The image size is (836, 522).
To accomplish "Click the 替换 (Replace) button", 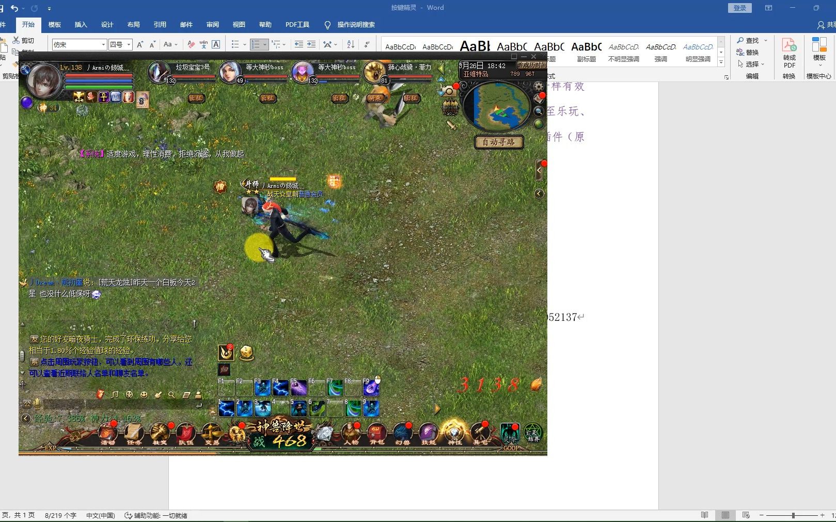I will (x=748, y=52).
